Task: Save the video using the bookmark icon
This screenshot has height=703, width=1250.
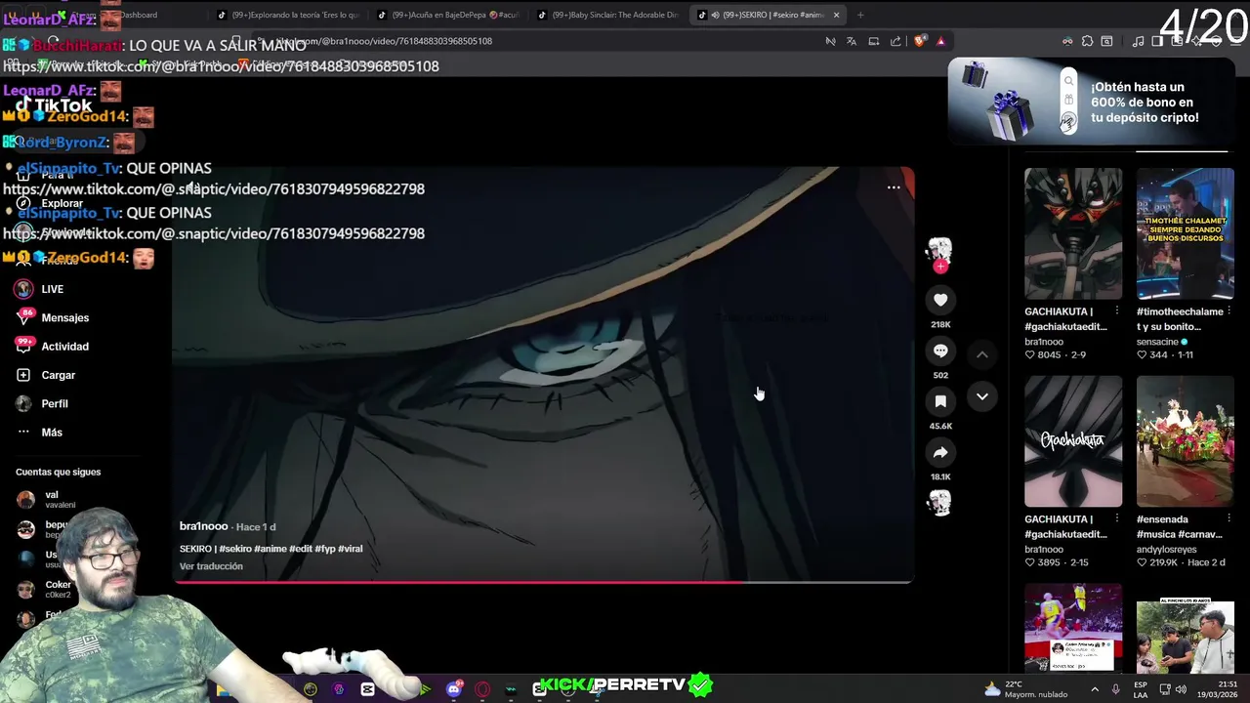Action: point(940,401)
